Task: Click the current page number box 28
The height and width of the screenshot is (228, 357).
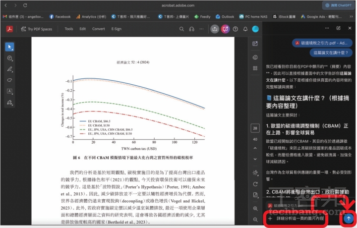Action: [x=255, y=128]
